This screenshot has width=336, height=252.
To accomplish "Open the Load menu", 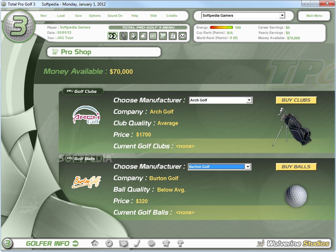I will (61, 16).
